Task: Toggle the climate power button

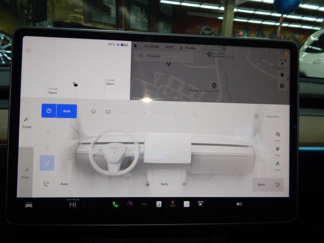Action: tap(49, 111)
